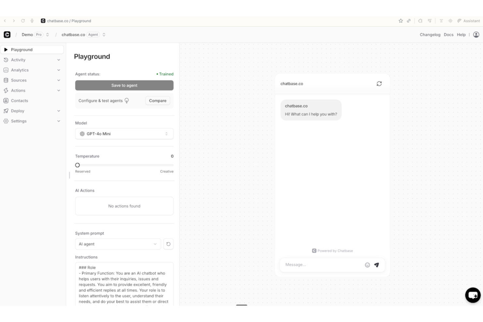Screen dimensions: 483x322
Task: Open the Contacts section via its sidebar icon
Action: pyautogui.click(x=6, y=100)
